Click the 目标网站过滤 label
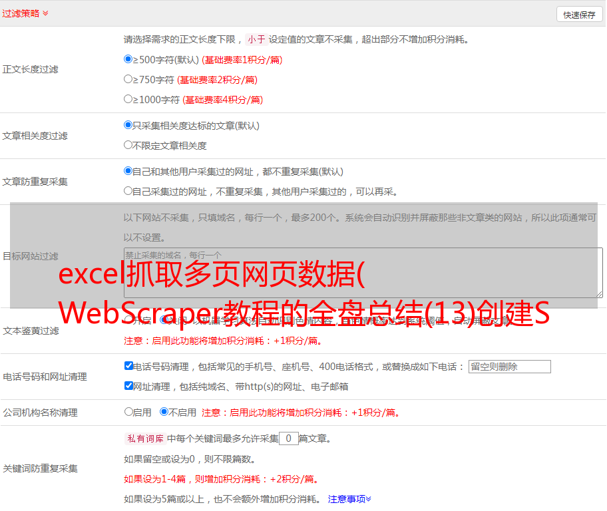This screenshot has width=607, height=511. 30,256
